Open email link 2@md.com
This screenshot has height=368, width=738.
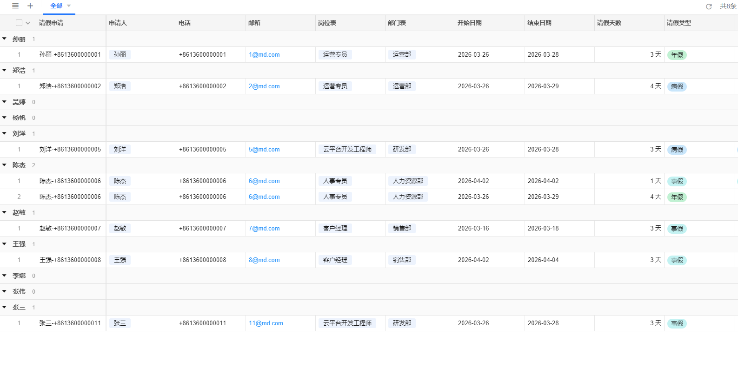264,86
